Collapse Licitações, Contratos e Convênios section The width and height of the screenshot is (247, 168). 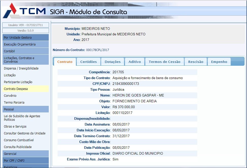(25, 60)
